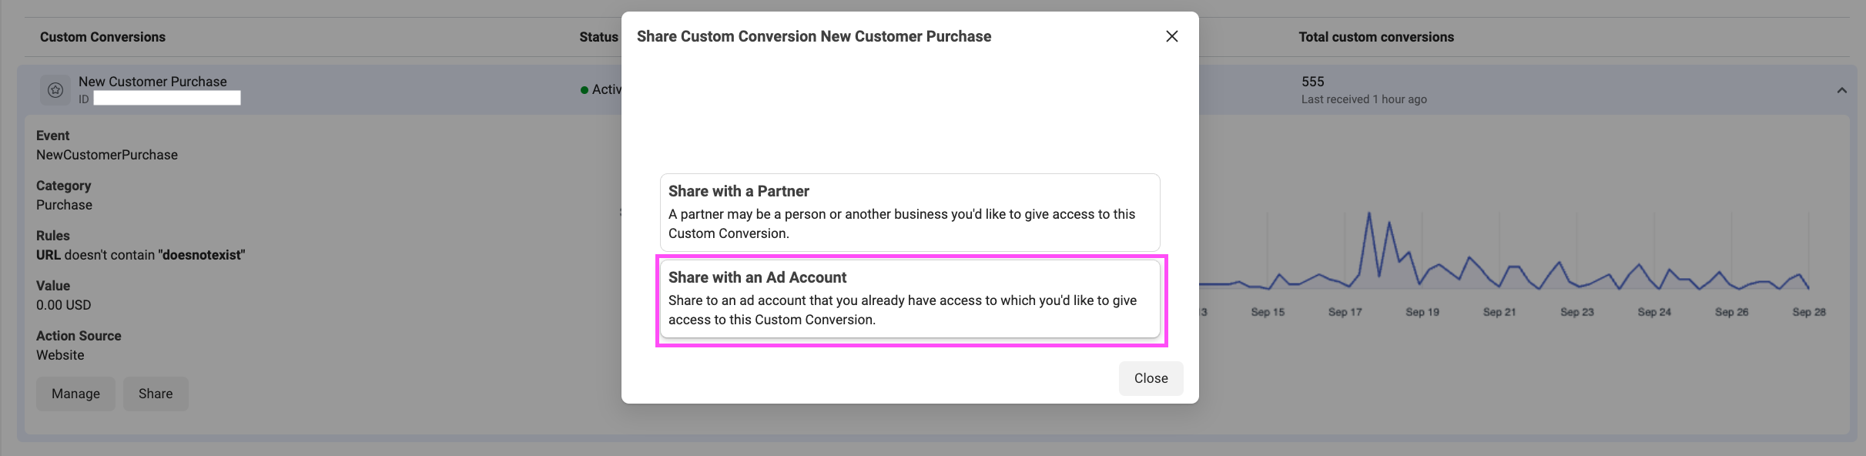Collapse the New Customer Purchase row chevron
This screenshot has height=456, width=1866.
(x=1841, y=90)
